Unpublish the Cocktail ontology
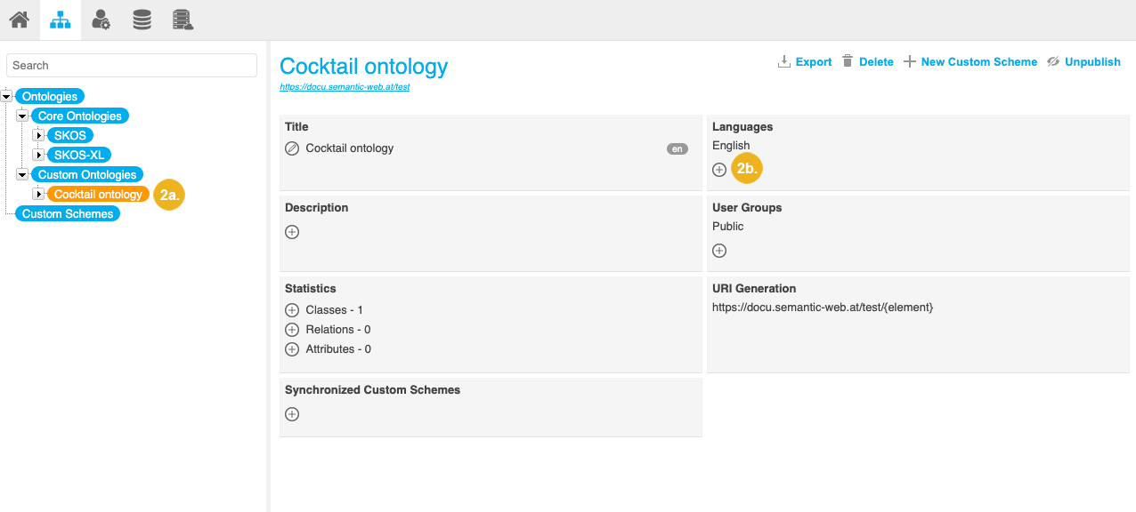 tap(1083, 62)
